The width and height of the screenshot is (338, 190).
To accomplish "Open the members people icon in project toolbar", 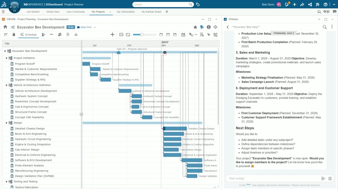I will 60,34.
